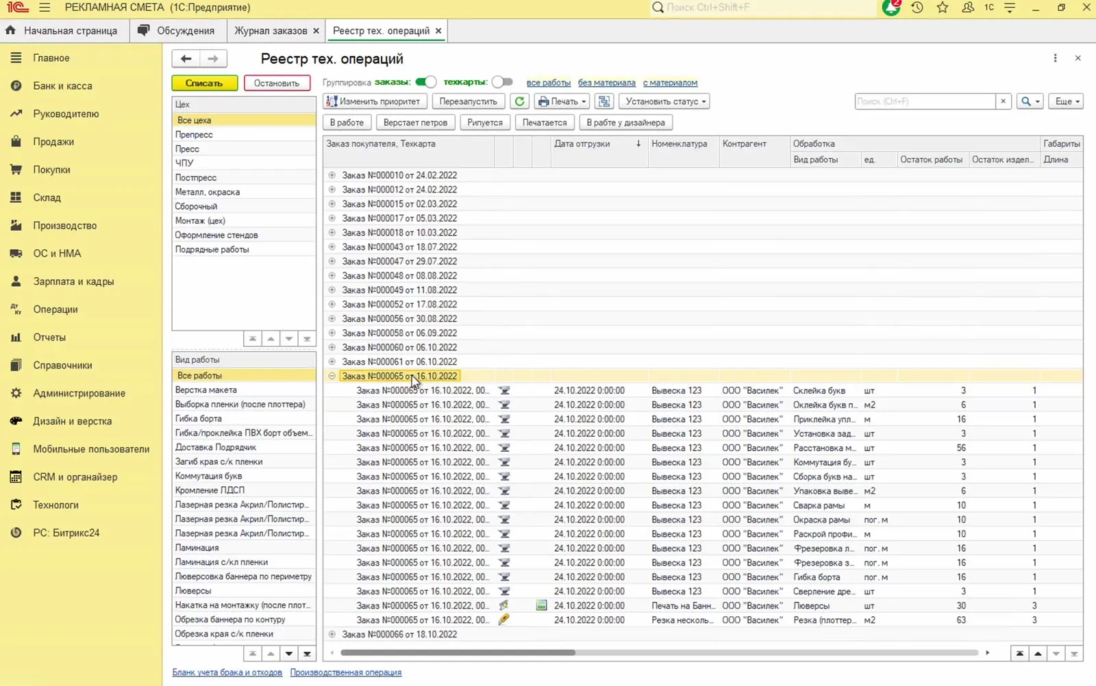Screen dimensions: 1096x686
Task: Collapse the Заказ №000065 order row
Action: click(332, 376)
